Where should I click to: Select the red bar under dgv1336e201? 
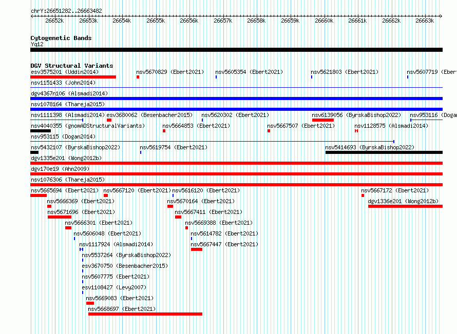[x=406, y=206]
